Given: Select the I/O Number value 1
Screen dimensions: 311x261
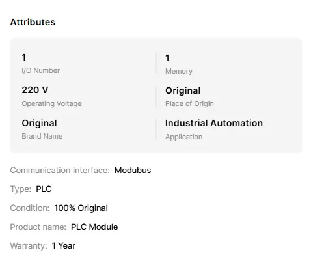Looking at the screenshot, I should [24, 57].
